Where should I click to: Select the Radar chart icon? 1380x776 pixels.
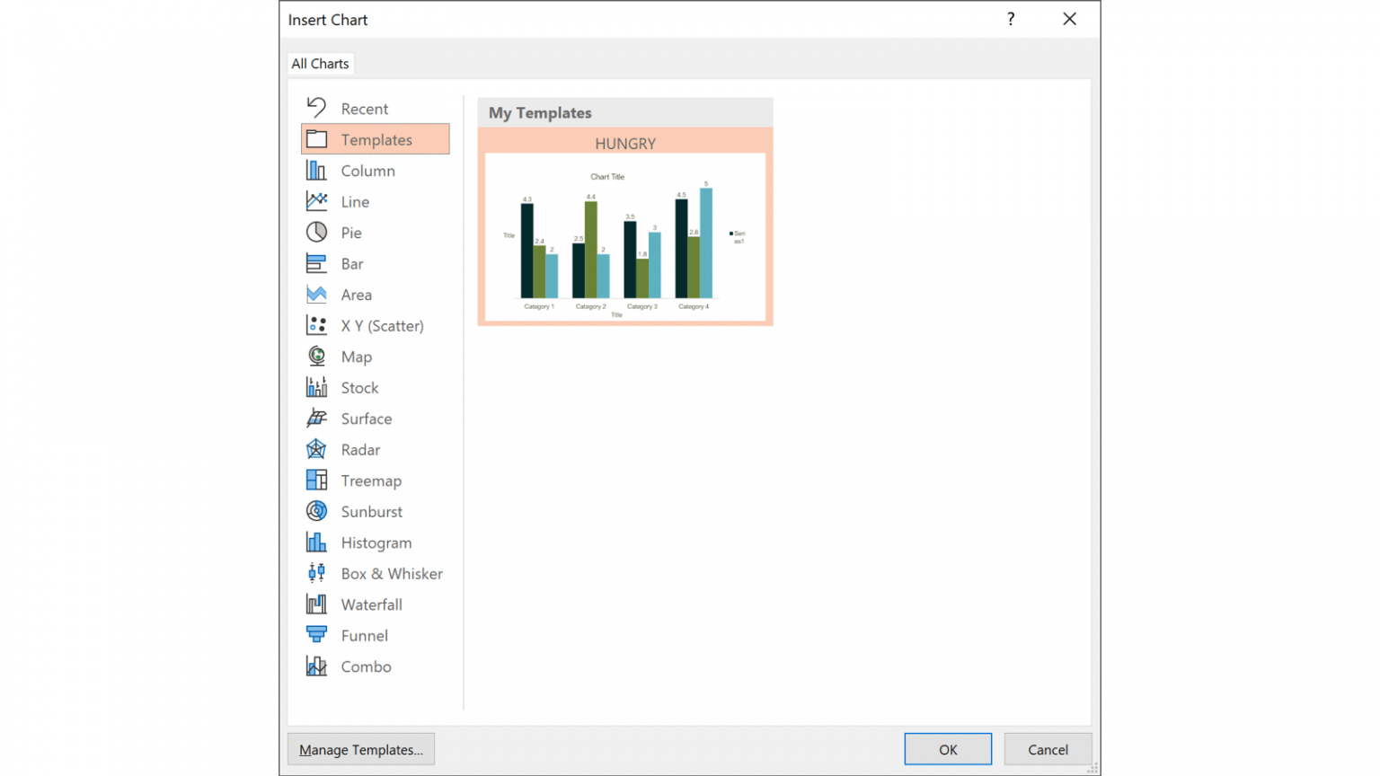[316, 449]
